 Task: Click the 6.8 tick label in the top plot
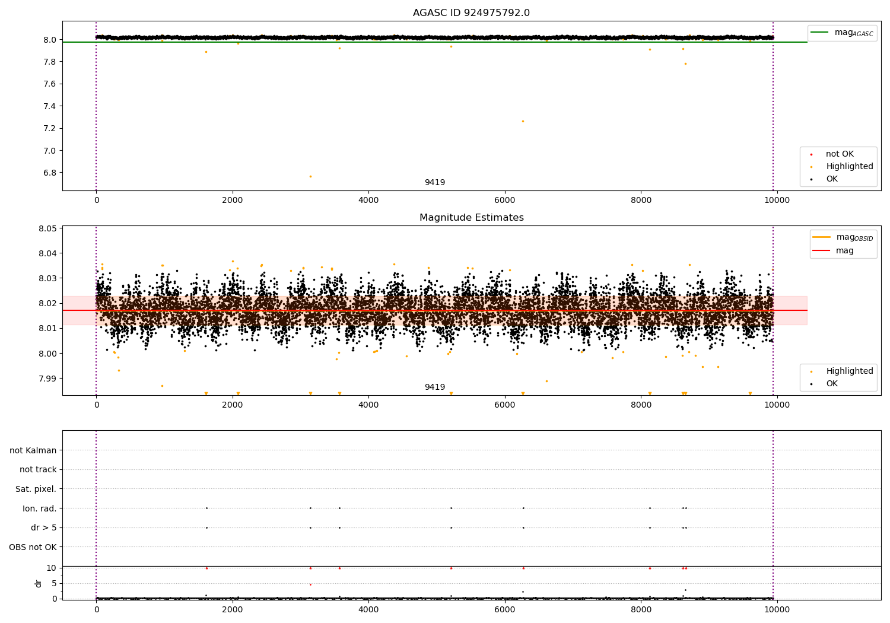50,173
